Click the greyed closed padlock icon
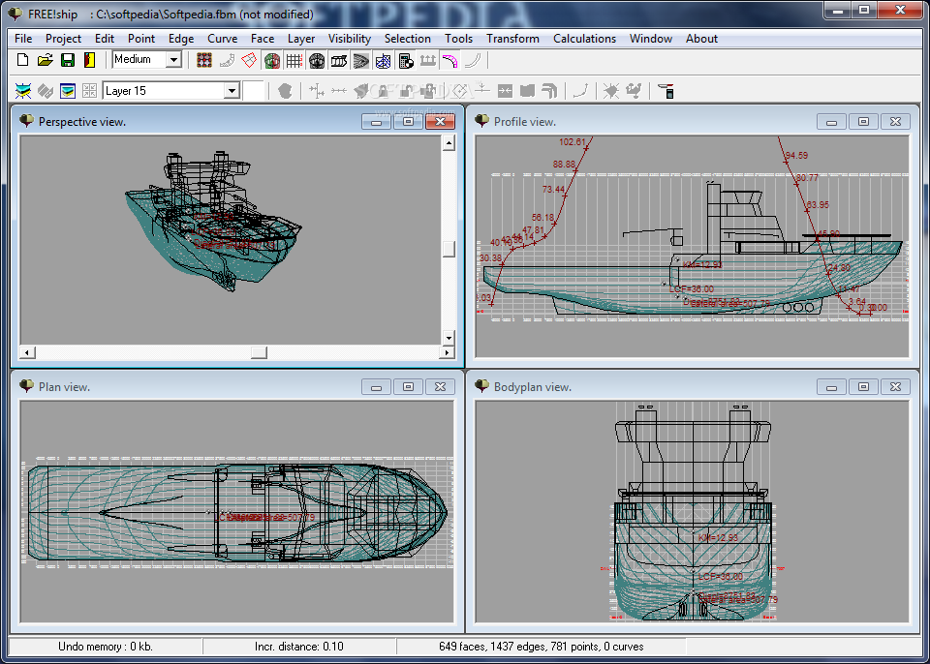Image resolution: width=930 pixels, height=664 pixels. [x=384, y=91]
